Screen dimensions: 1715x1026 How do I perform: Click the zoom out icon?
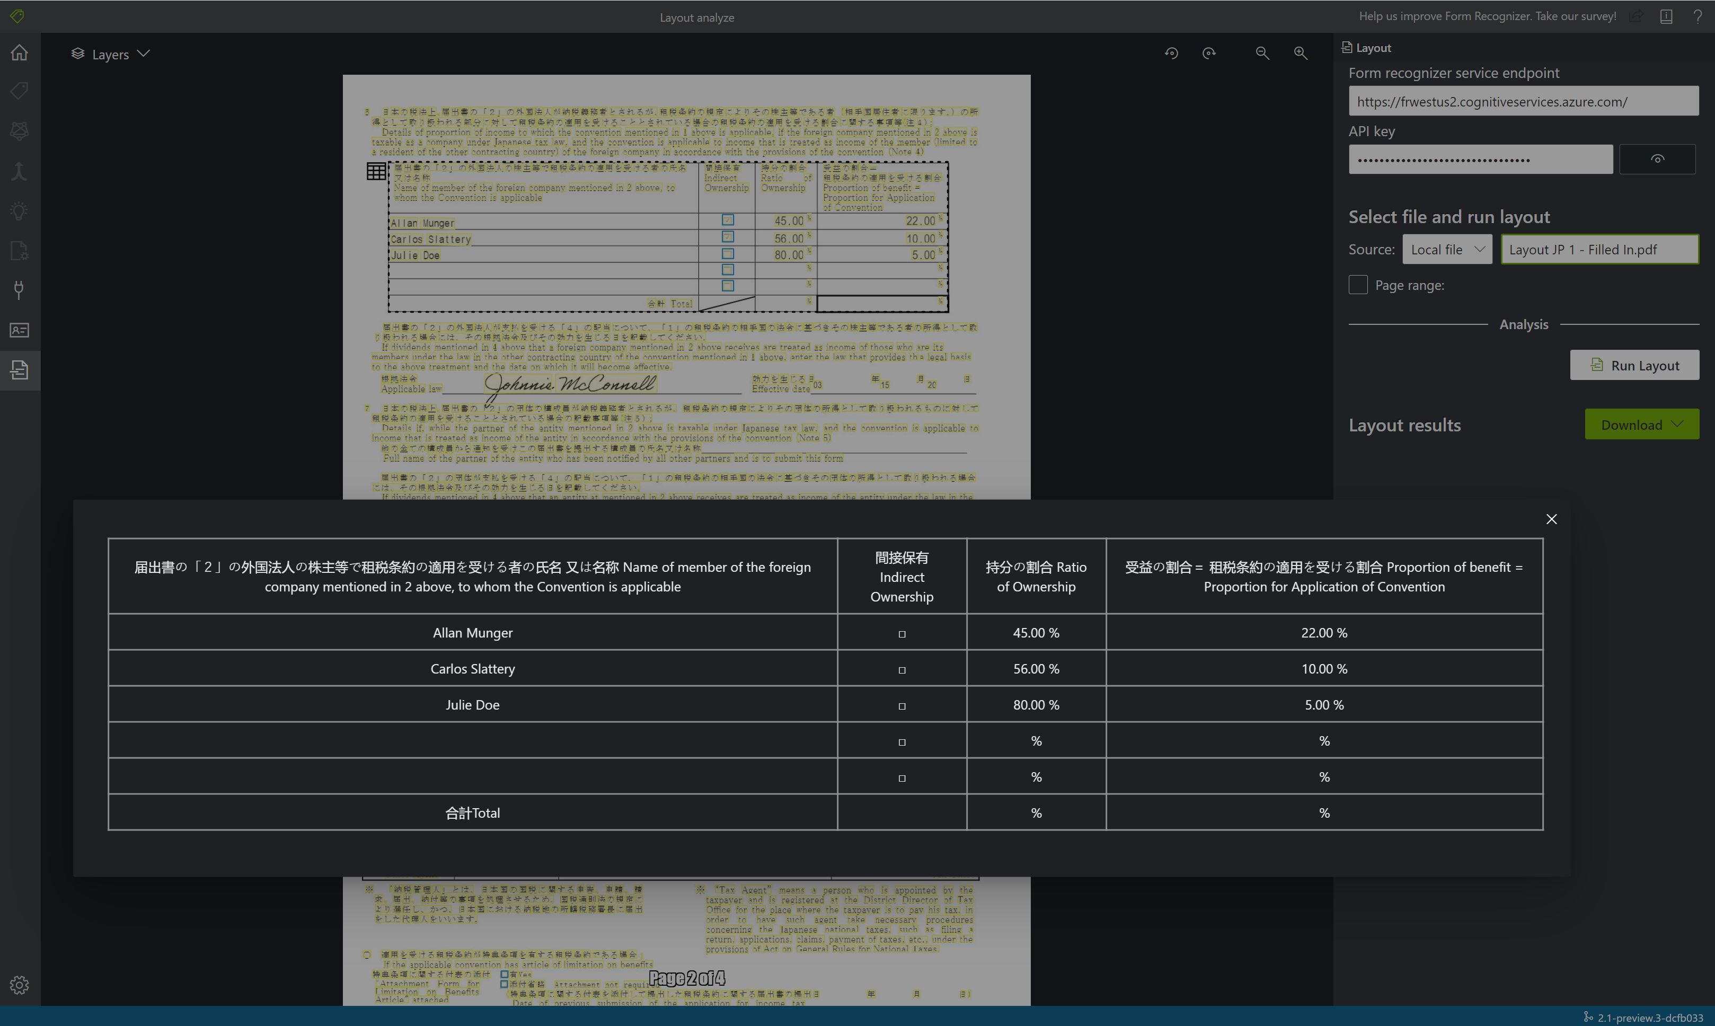click(x=1262, y=52)
